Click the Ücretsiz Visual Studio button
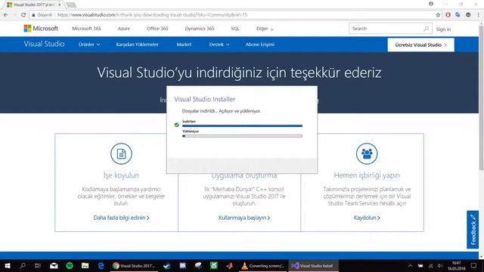This screenshot has height=272, width=484. pyautogui.click(x=420, y=45)
